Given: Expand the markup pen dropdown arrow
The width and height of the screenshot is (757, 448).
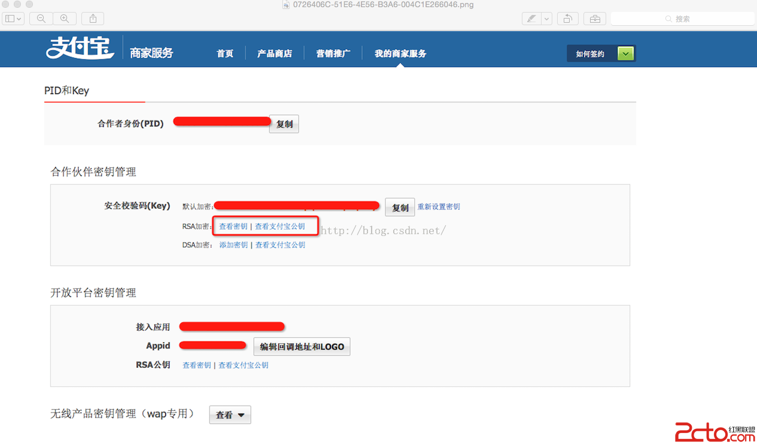Looking at the screenshot, I should click(x=546, y=19).
